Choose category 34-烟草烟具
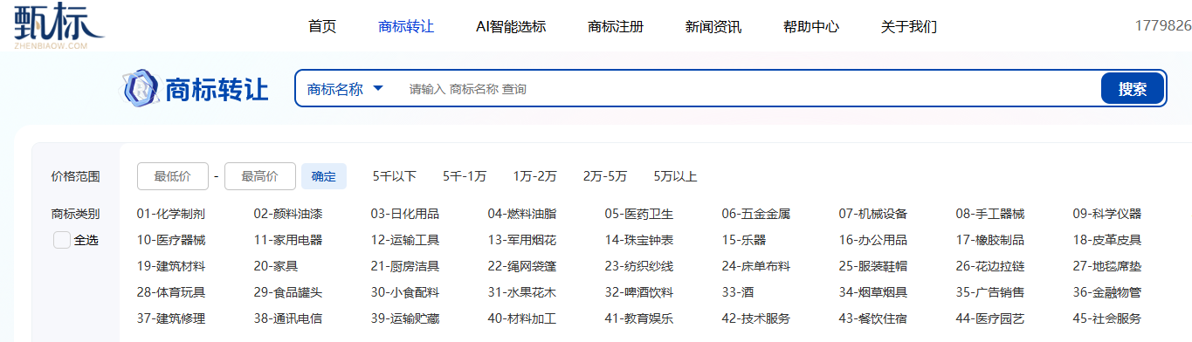1192x342 pixels. pos(873,292)
